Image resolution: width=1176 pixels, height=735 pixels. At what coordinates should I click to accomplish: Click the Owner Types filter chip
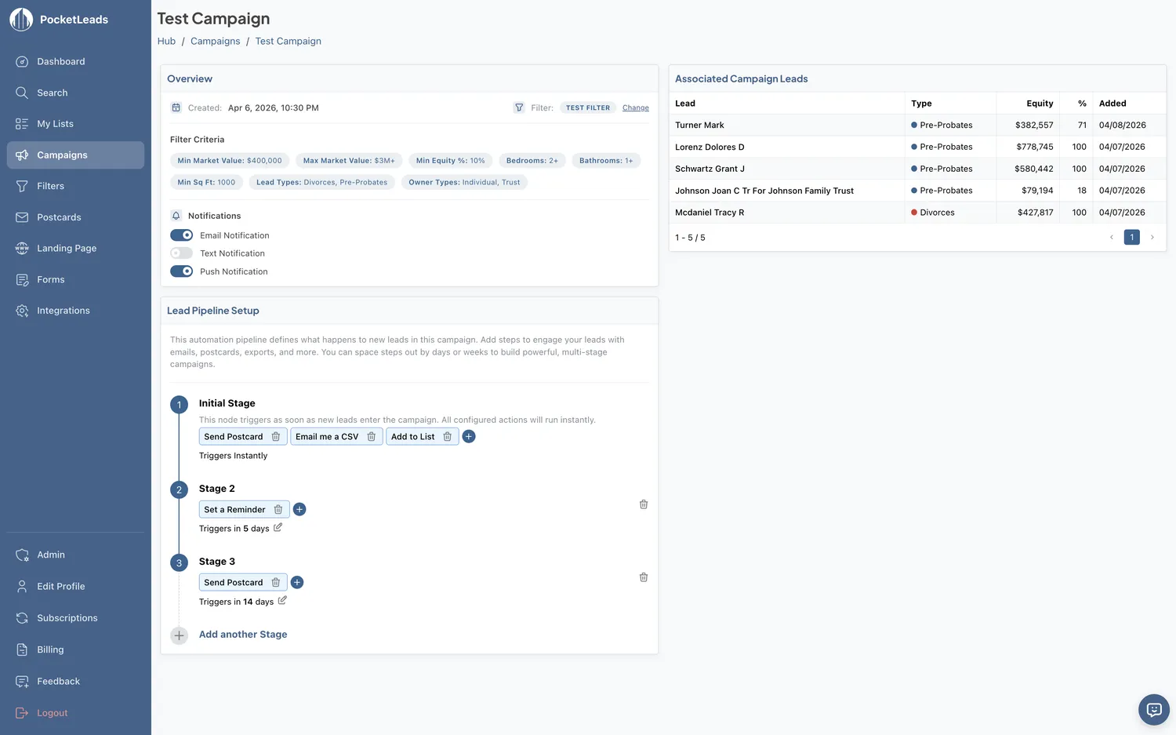[464, 182]
